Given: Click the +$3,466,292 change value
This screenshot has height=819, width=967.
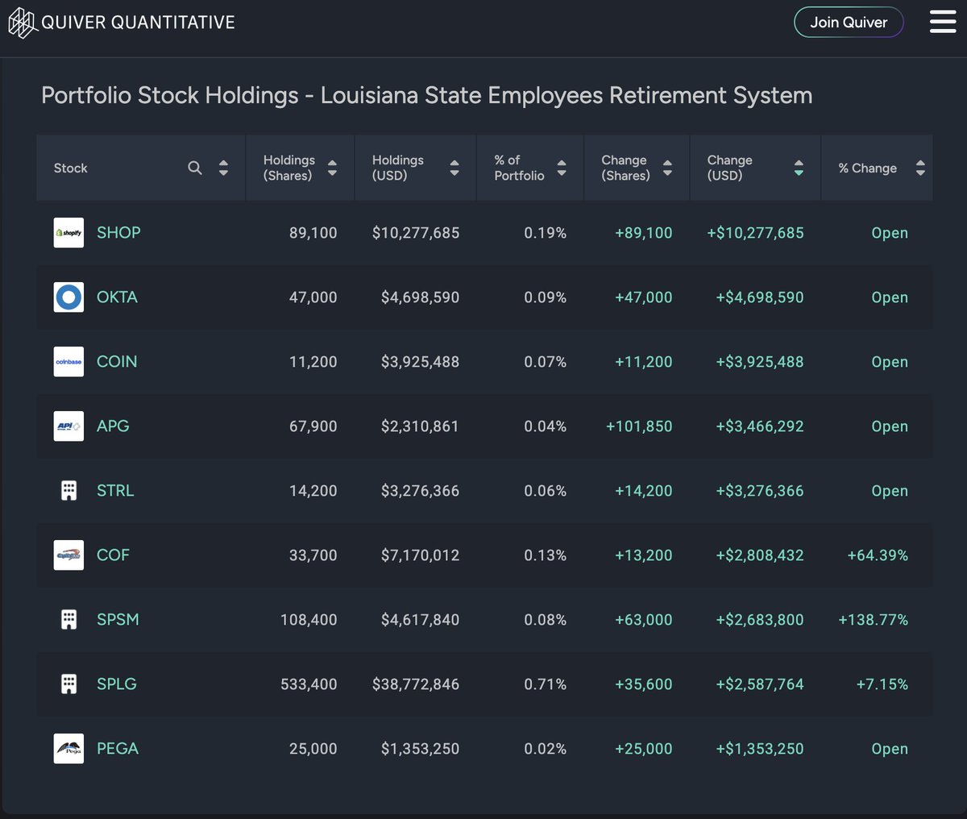Looking at the screenshot, I should tap(760, 426).
